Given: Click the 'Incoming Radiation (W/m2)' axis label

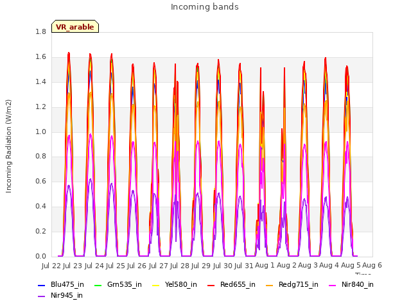Looking at the screenshot, I should point(8,146).
